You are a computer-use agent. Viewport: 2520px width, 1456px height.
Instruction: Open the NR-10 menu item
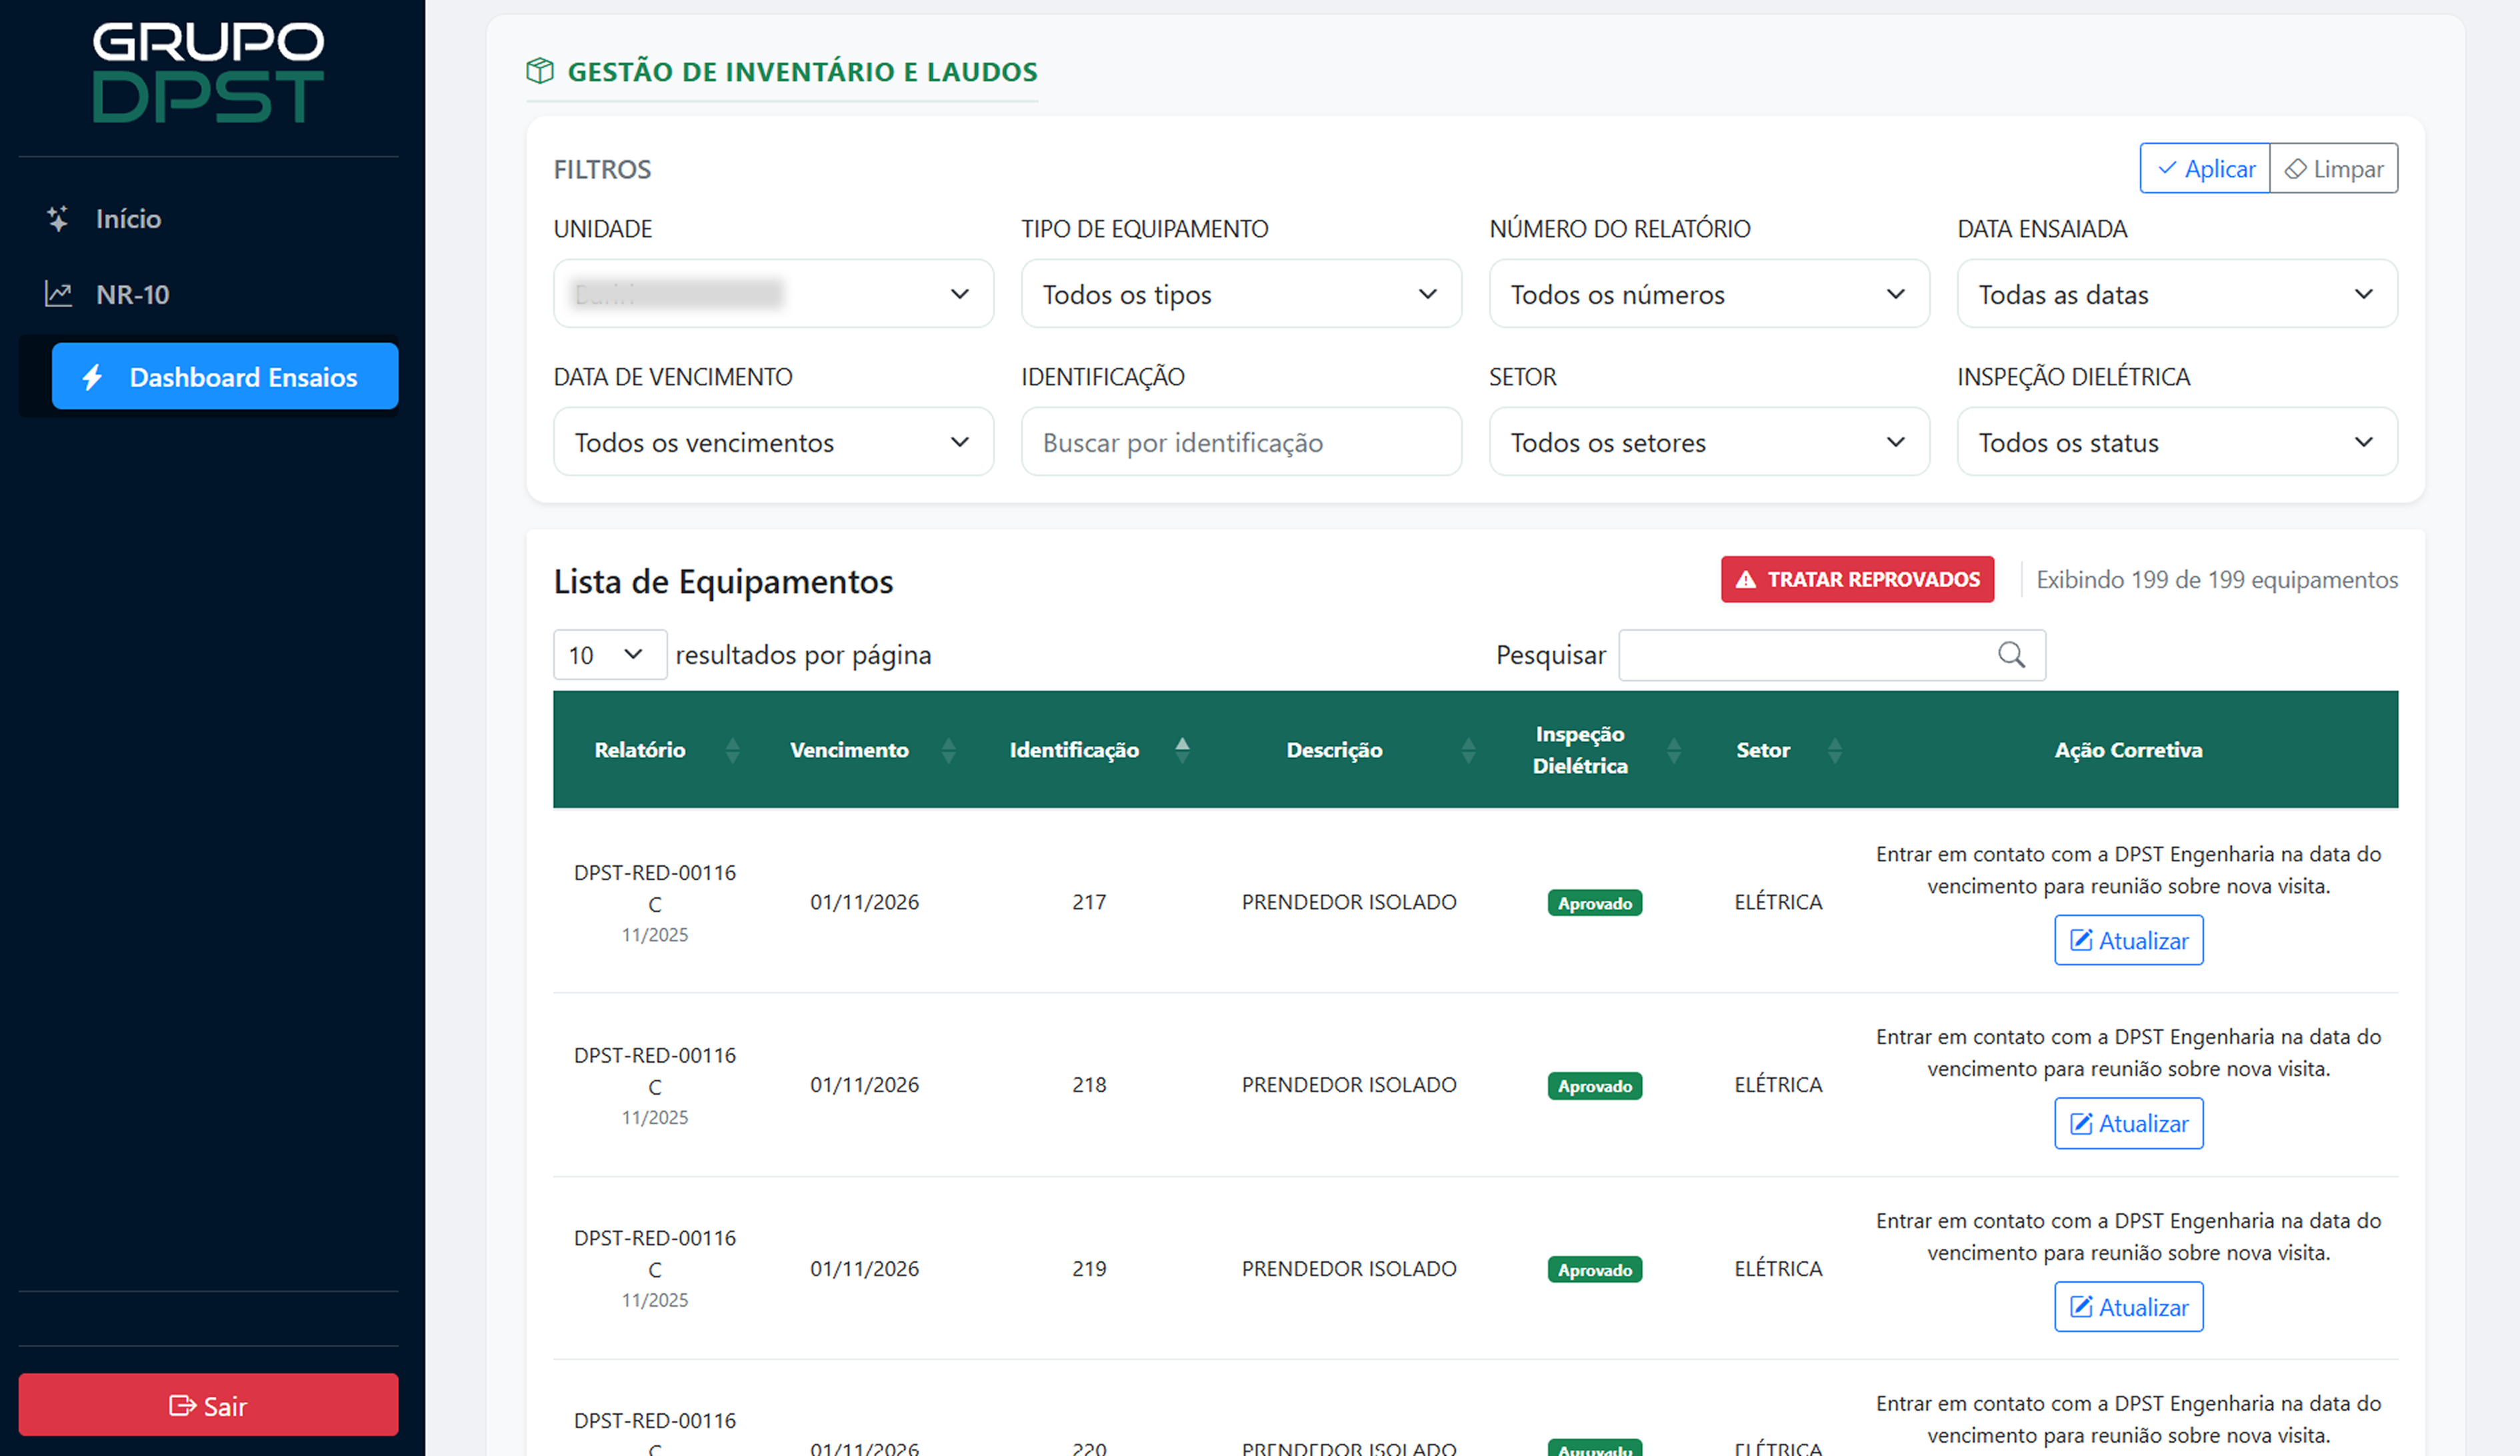click(x=208, y=294)
